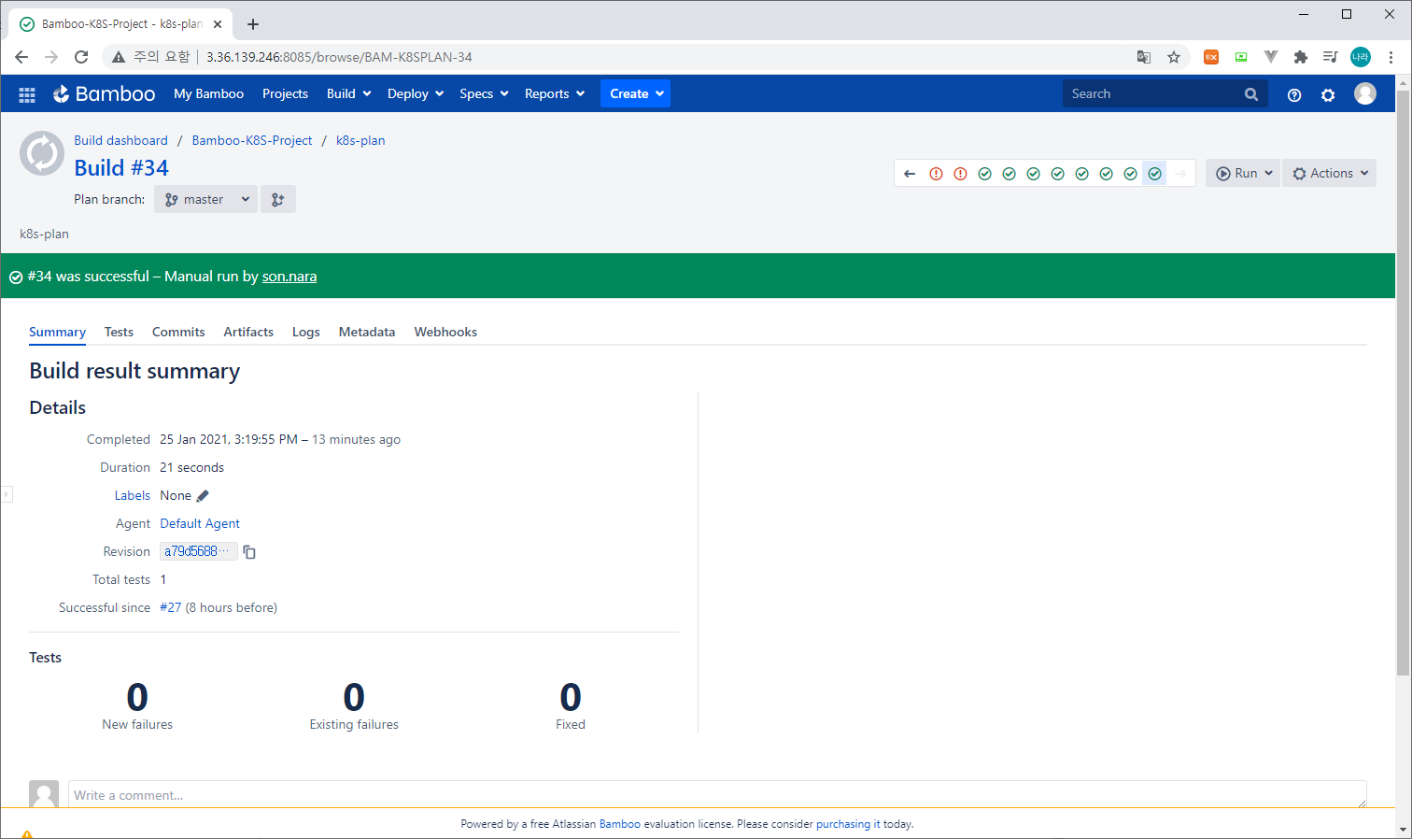
Task: Reload the page with the refresh icon
Action: pyautogui.click(x=81, y=57)
